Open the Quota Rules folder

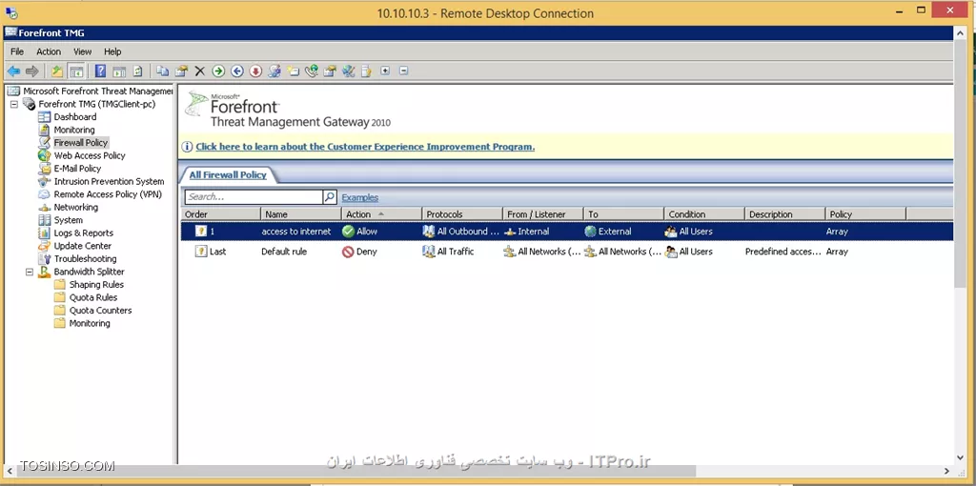pyautogui.click(x=93, y=297)
